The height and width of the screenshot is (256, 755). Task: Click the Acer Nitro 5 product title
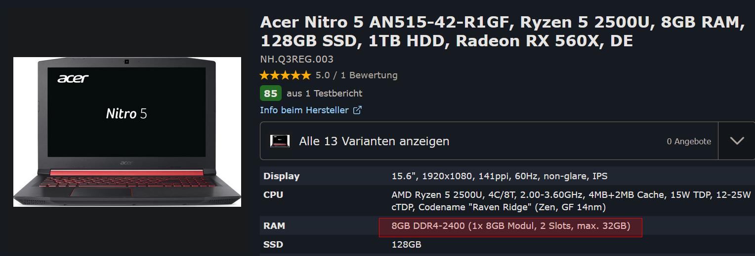502,32
